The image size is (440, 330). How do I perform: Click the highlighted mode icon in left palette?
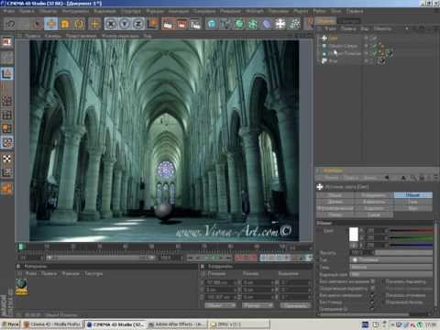(x=7, y=74)
